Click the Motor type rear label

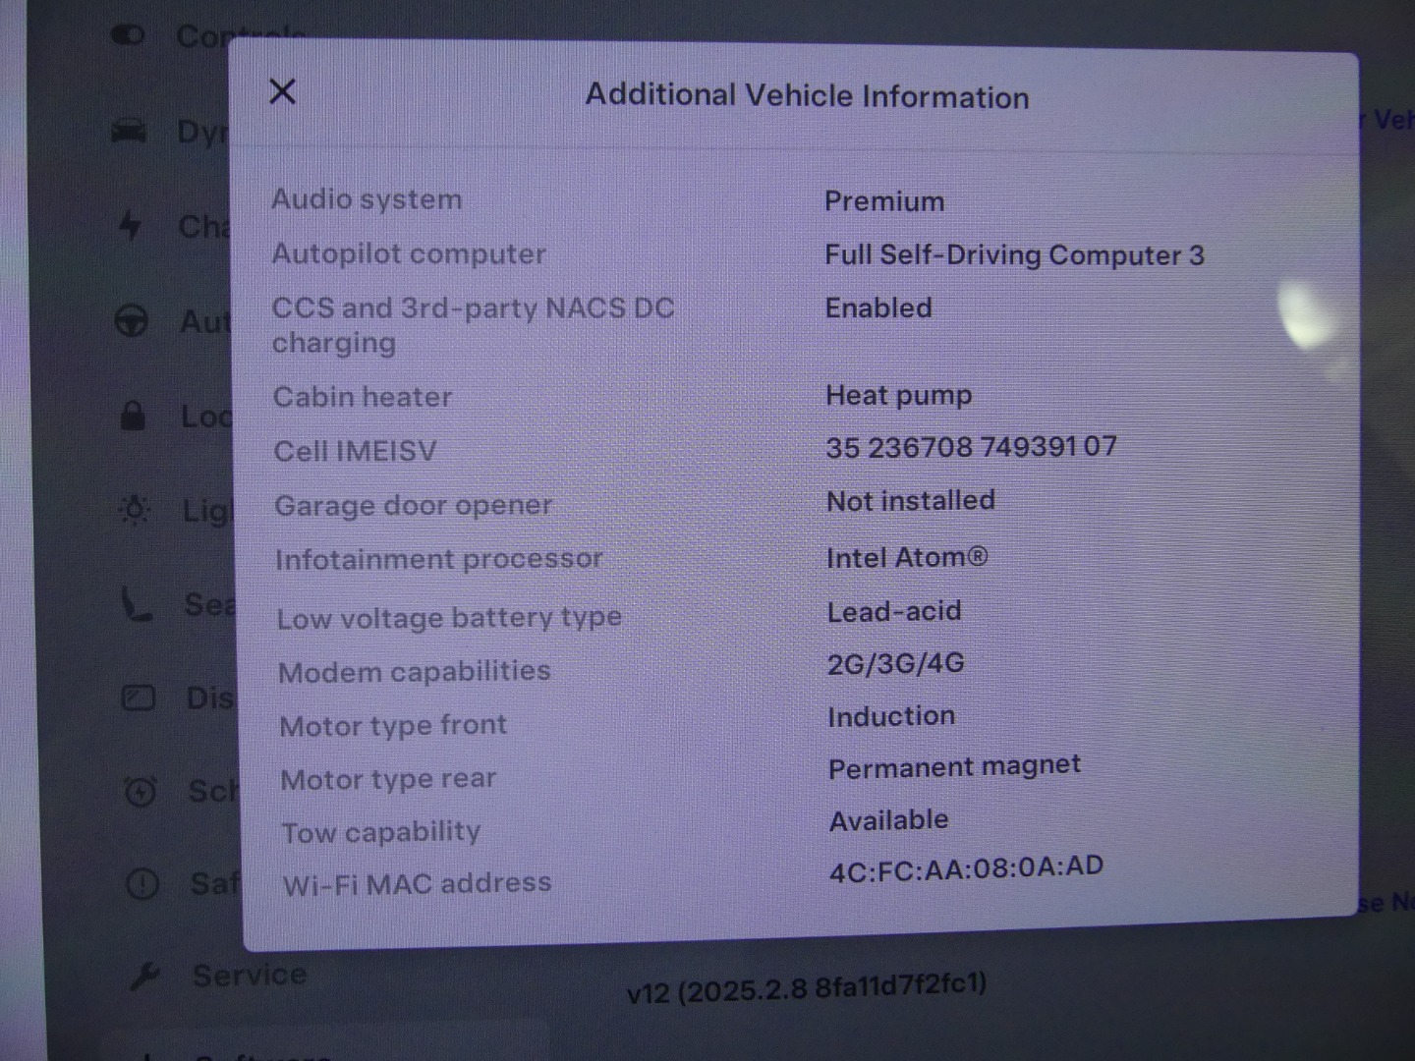(388, 779)
